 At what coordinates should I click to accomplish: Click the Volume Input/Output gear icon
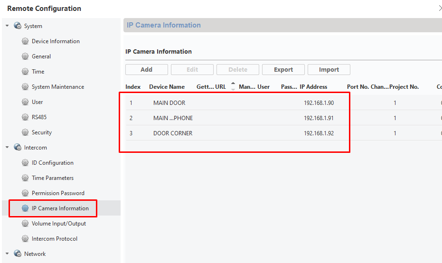click(25, 224)
